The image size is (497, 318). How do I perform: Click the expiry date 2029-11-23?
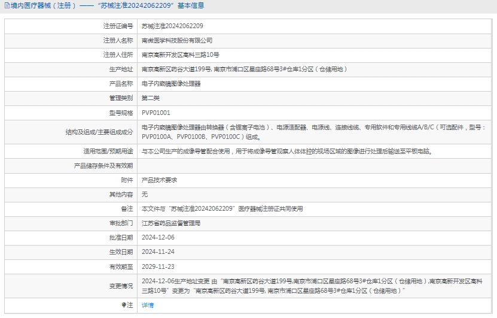pos(157,266)
